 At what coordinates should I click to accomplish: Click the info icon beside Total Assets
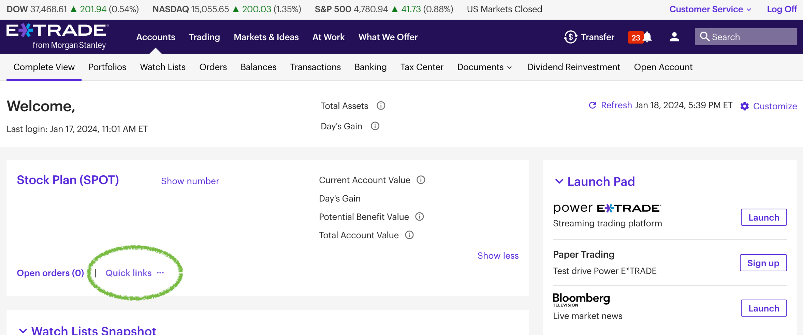381,106
